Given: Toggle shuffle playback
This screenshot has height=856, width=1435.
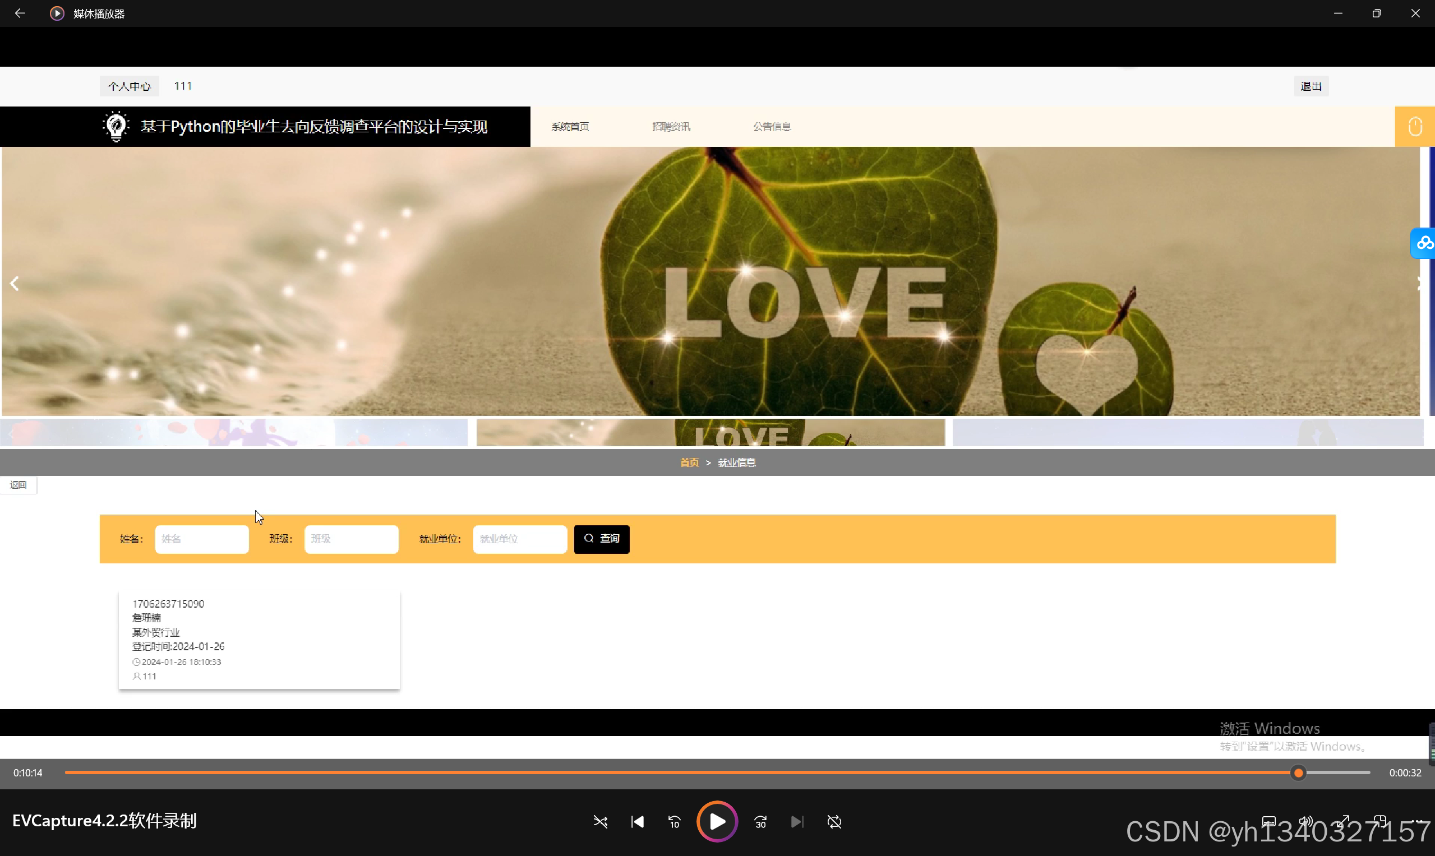Looking at the screenshot, I should click(600, 821).
